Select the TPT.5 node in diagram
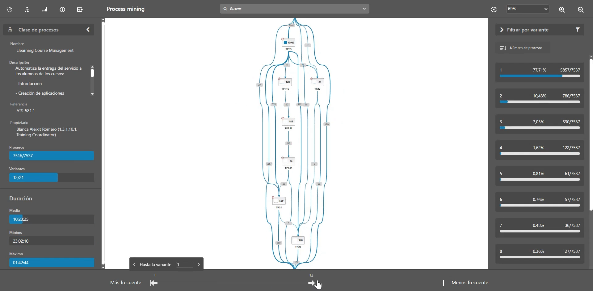 (289, 43)
